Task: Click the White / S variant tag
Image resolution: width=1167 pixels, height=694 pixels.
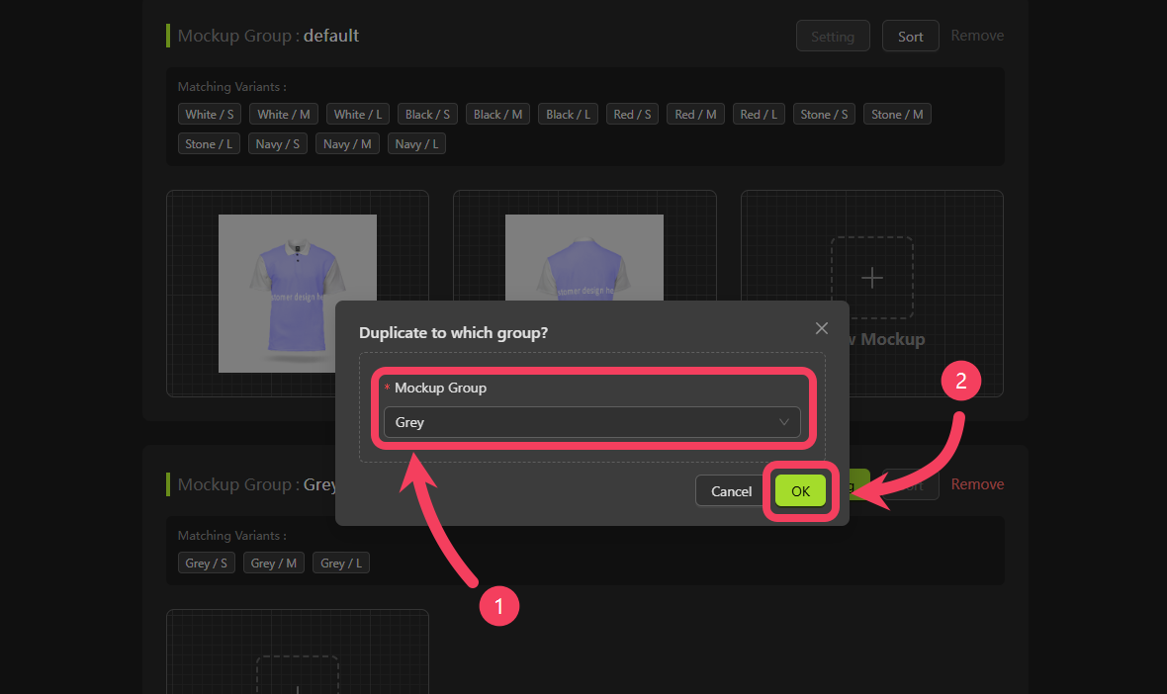Action: point(209,114)
